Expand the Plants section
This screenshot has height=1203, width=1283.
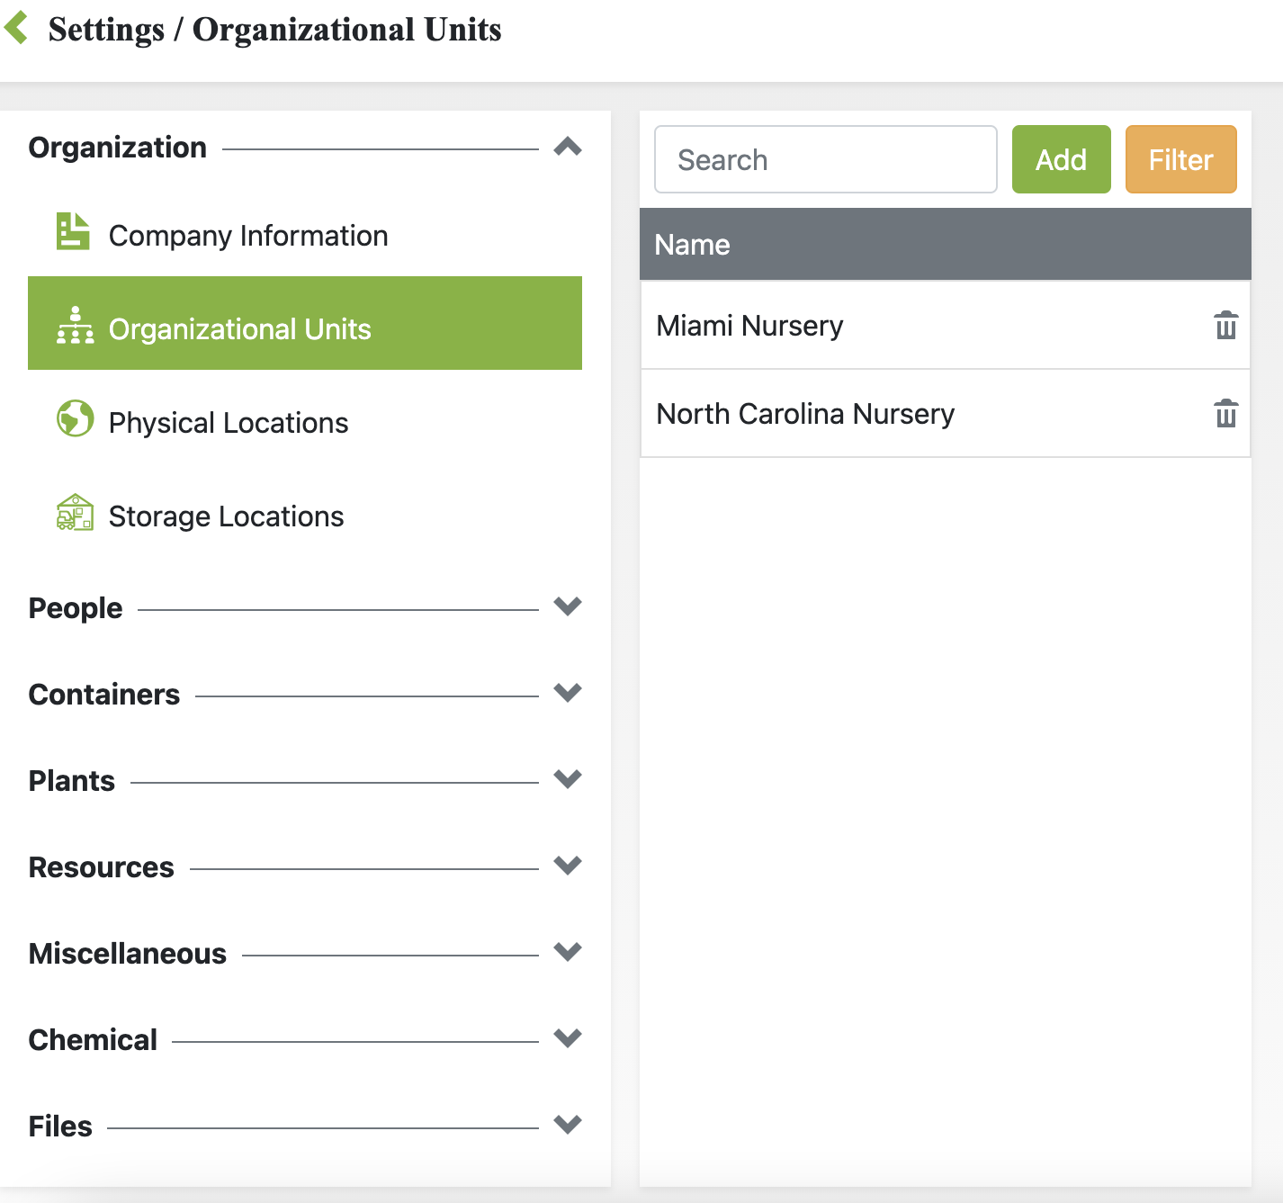coord(568,779)
